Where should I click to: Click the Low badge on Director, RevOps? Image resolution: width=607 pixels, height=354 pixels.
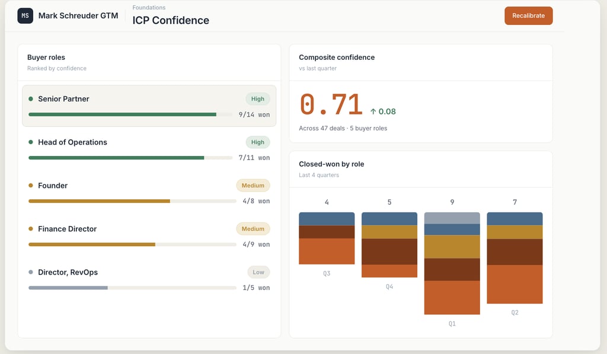pyautogui.click(x=258, y=272)
